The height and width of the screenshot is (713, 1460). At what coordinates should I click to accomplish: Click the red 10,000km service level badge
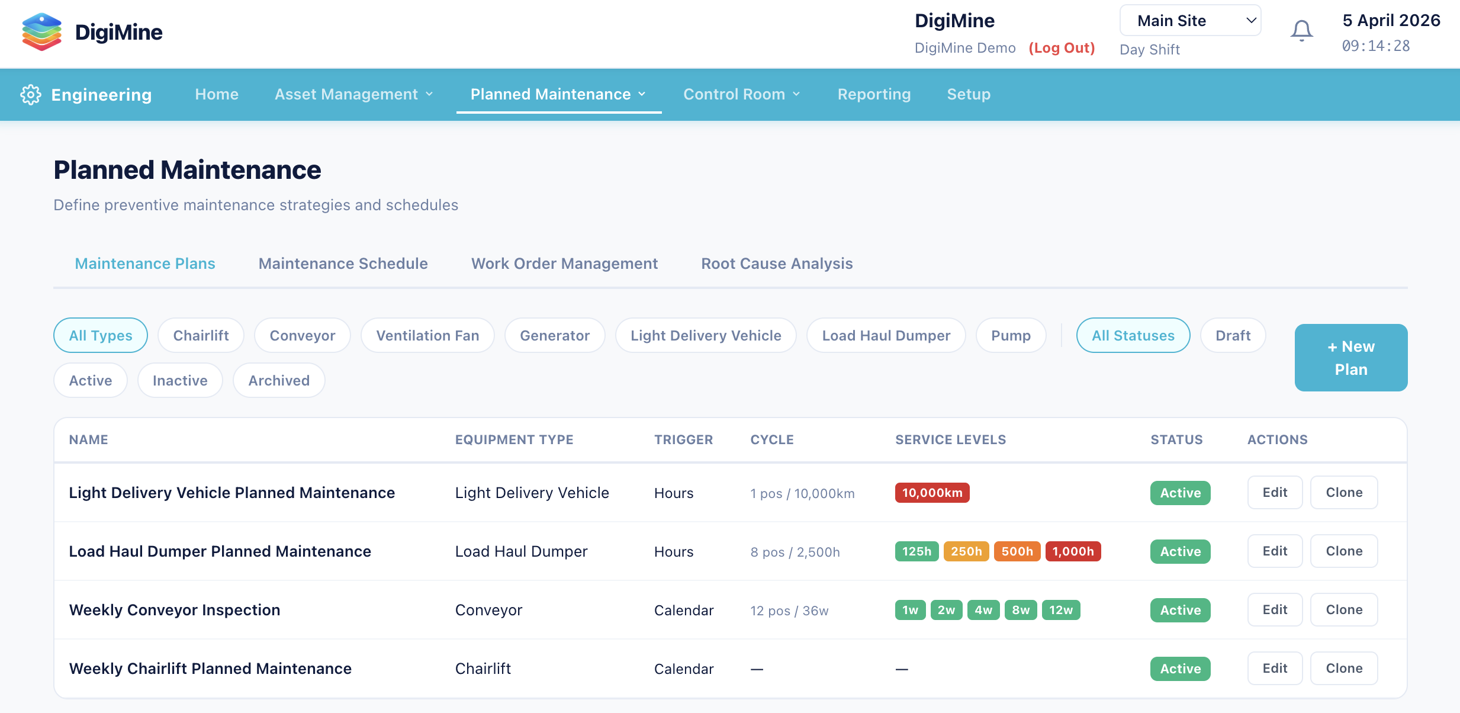coord(932,493)
